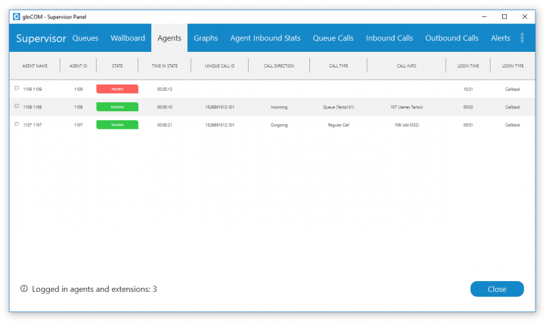Click the chat icon for agent 1108
The width and height of the screenshot is (545, 324).
point(16,106)
